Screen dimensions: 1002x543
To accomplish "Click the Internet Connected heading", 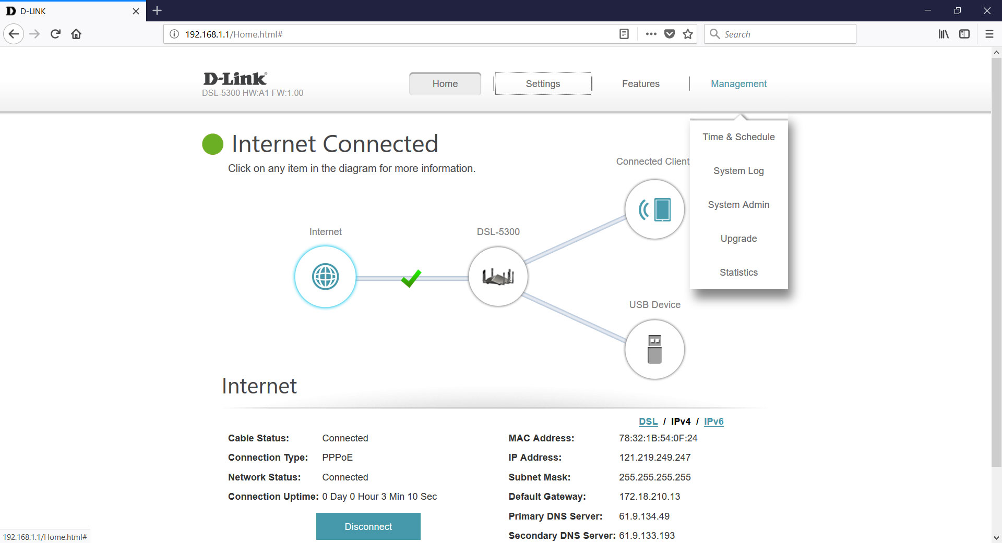I will pos(335,144).
